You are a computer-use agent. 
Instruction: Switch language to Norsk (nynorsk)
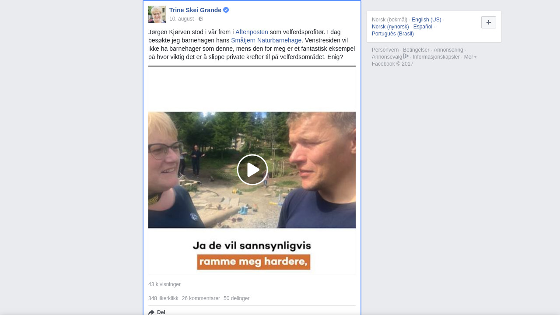(390, 27)
